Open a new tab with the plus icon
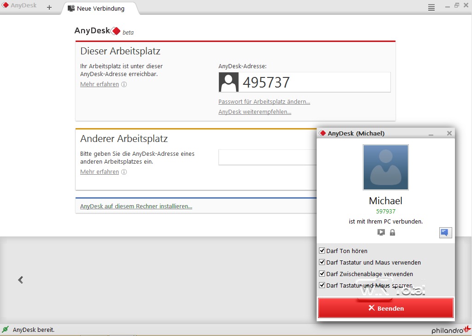 (x=49, y=7)
